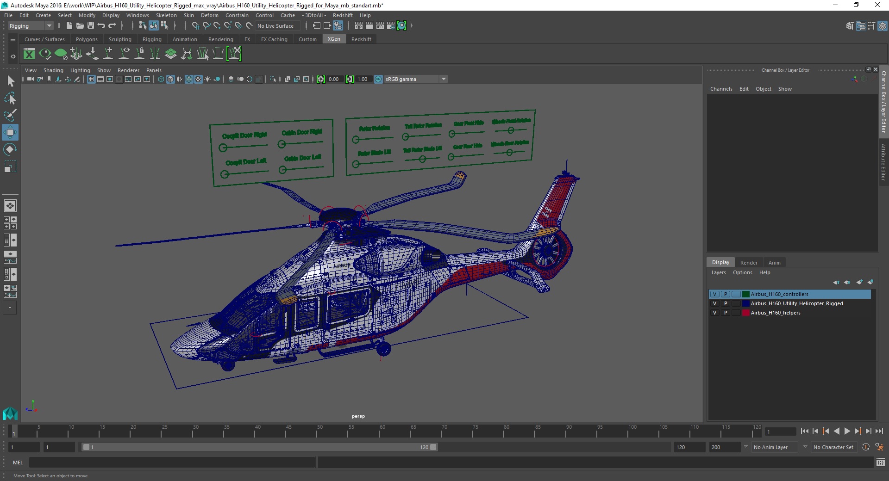This screenshot has width=889, height=481.
Task: Click Airbus_H160_controllers layer green color swatch
Action: pyautogui.click(x=746, y=294)
